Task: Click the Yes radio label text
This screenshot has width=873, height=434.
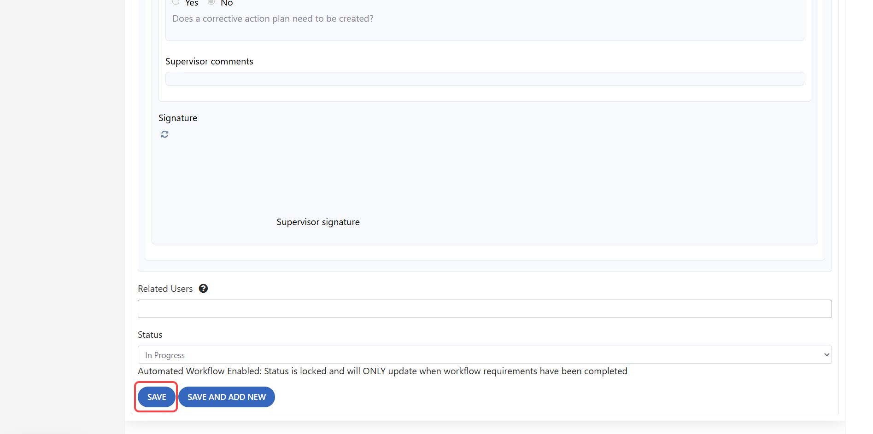Action: point(192,3)
